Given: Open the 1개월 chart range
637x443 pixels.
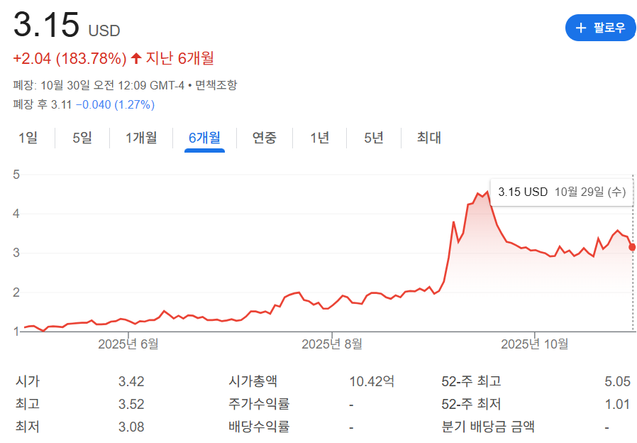Looking at the screenshot, I should (141, 138).
